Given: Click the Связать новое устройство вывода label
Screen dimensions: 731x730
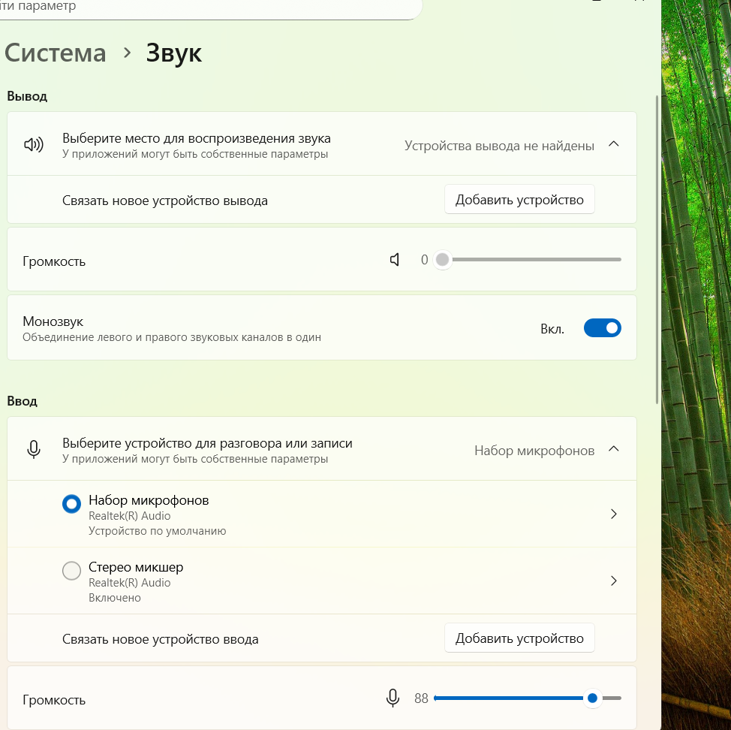Looking at the screenshot, I should (x=165, y=201).
